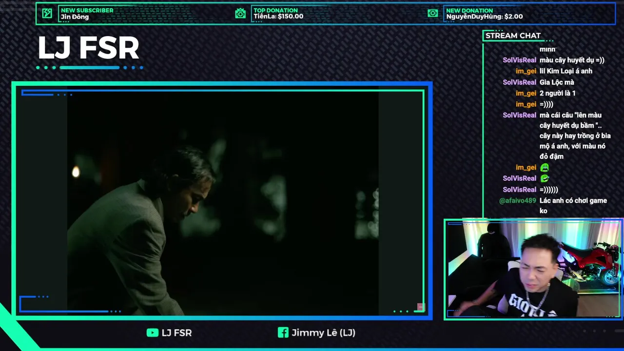Click subscriber name Jin Đông
Screen dimensions: 624x351
click(75, 17)
